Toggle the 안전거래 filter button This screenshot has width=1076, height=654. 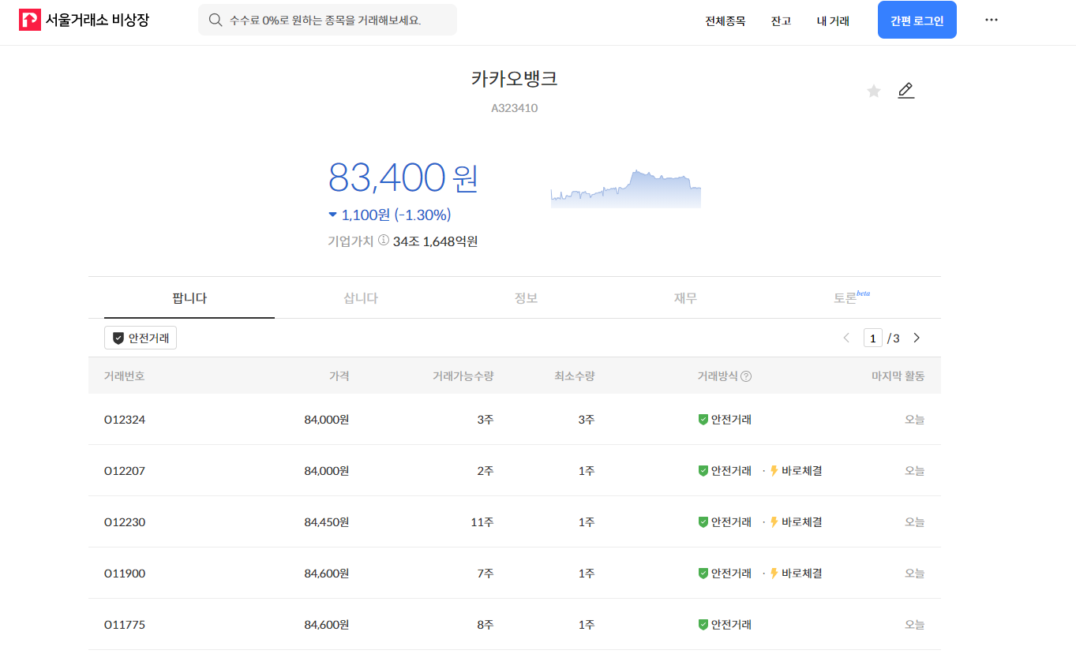coord(141,338)
